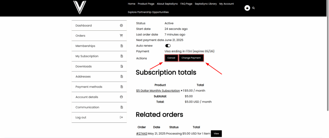Click the search magnifier icon
The height and width of the screenshot is (138, 329).
coord(253,8)
